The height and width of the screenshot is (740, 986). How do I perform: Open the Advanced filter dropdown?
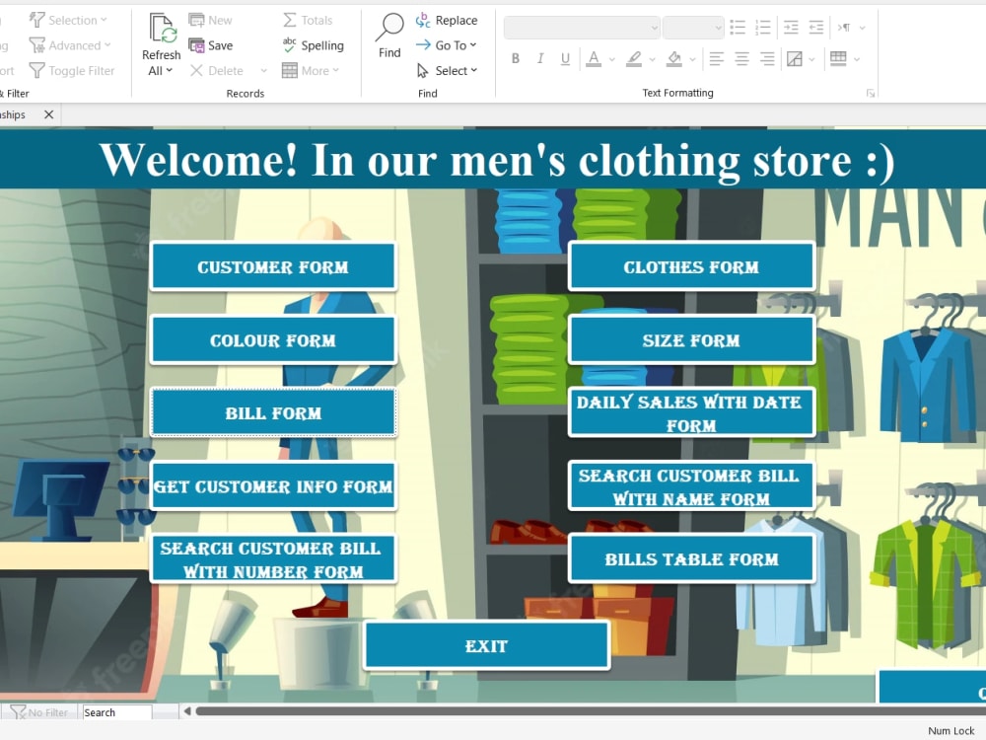click(70, 45)
